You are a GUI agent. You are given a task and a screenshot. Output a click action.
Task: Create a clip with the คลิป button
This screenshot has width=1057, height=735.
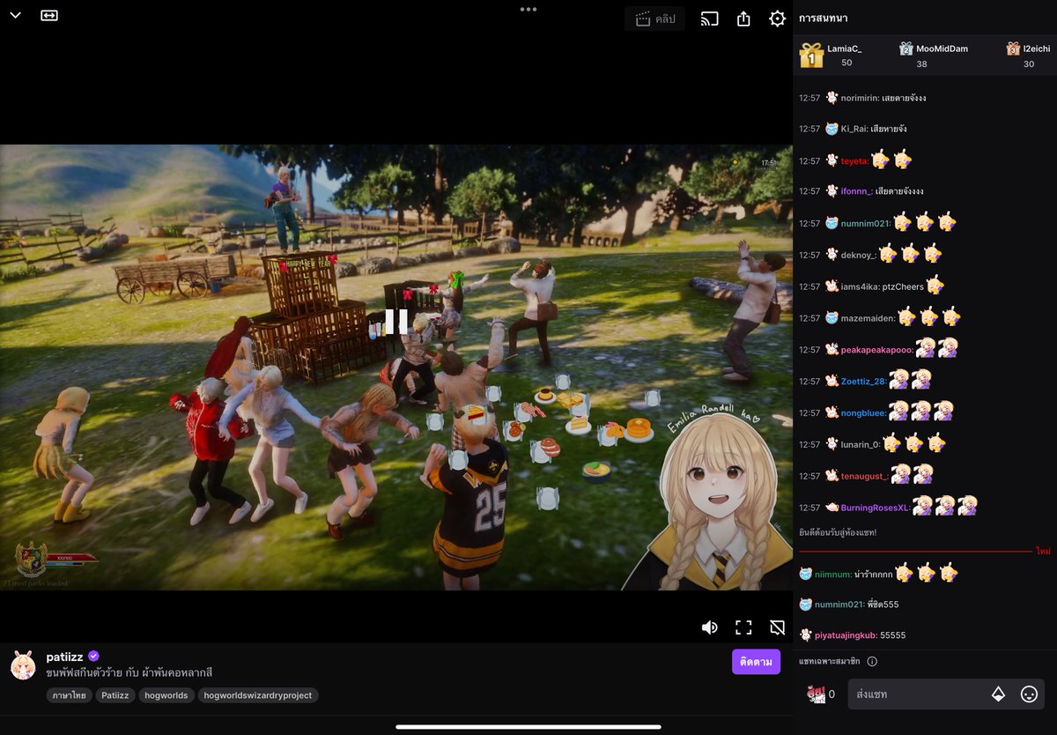[x=654, y=19]
